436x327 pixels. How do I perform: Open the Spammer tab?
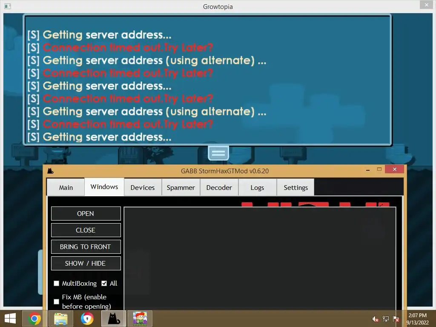181,187
